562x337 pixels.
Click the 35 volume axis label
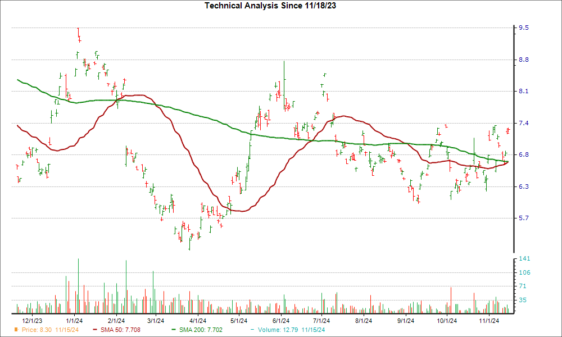pyautogui.click(x=523, y=300)
